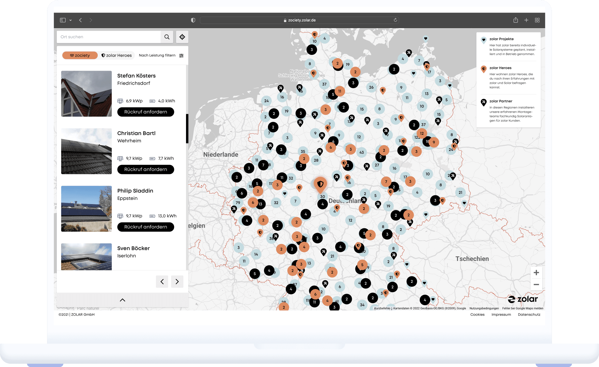Open the Datenschutz link
Viewport: 599px width, 367px height.
point(529,314)
